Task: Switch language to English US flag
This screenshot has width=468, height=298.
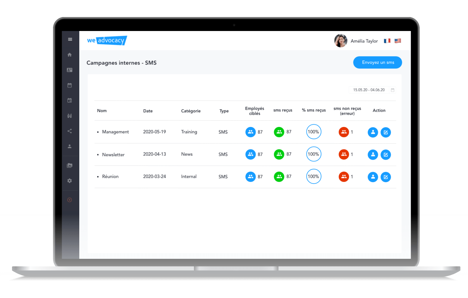Action: pyautogui.click(x=398, y=41)
